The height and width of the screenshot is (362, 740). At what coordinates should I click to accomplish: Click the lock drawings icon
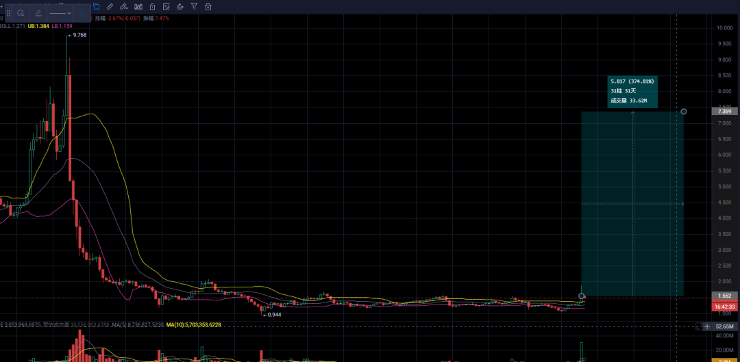tap(152, 7)
